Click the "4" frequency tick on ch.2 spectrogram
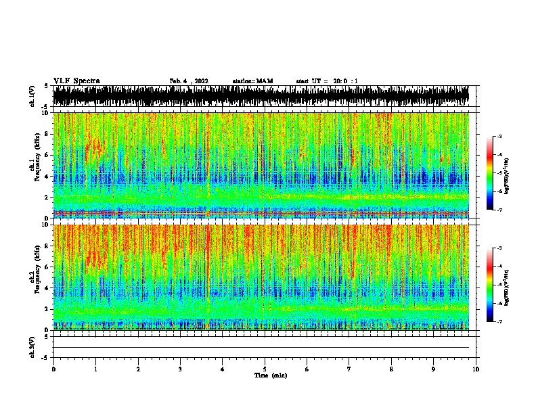This screenshot has height=414, width=536. point(47,288)
